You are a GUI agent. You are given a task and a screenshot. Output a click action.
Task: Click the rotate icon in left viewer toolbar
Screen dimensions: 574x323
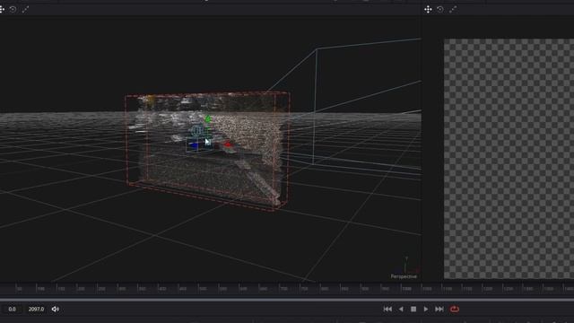pyautogui.click(x=13, y=10)
